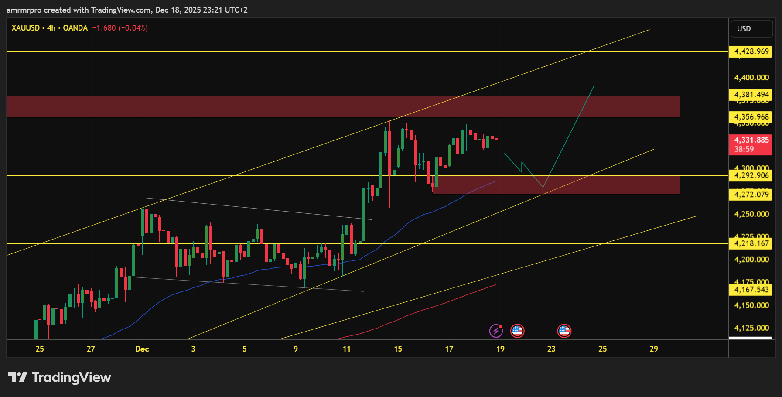This screenshot has height=397, width=782.
Task: Click the Dec label on time axis
Action: coord(142,349)
